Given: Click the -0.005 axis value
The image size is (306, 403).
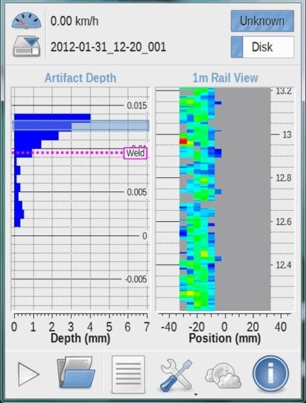Looking at the screenshot, I should coord(136,279).
